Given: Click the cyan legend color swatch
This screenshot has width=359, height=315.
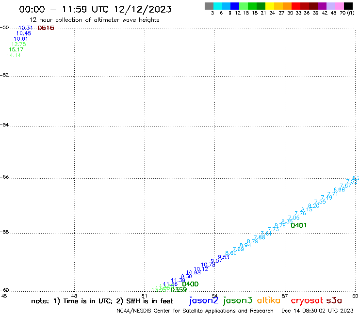Looking at the screenshot, I should pos(218,6).
